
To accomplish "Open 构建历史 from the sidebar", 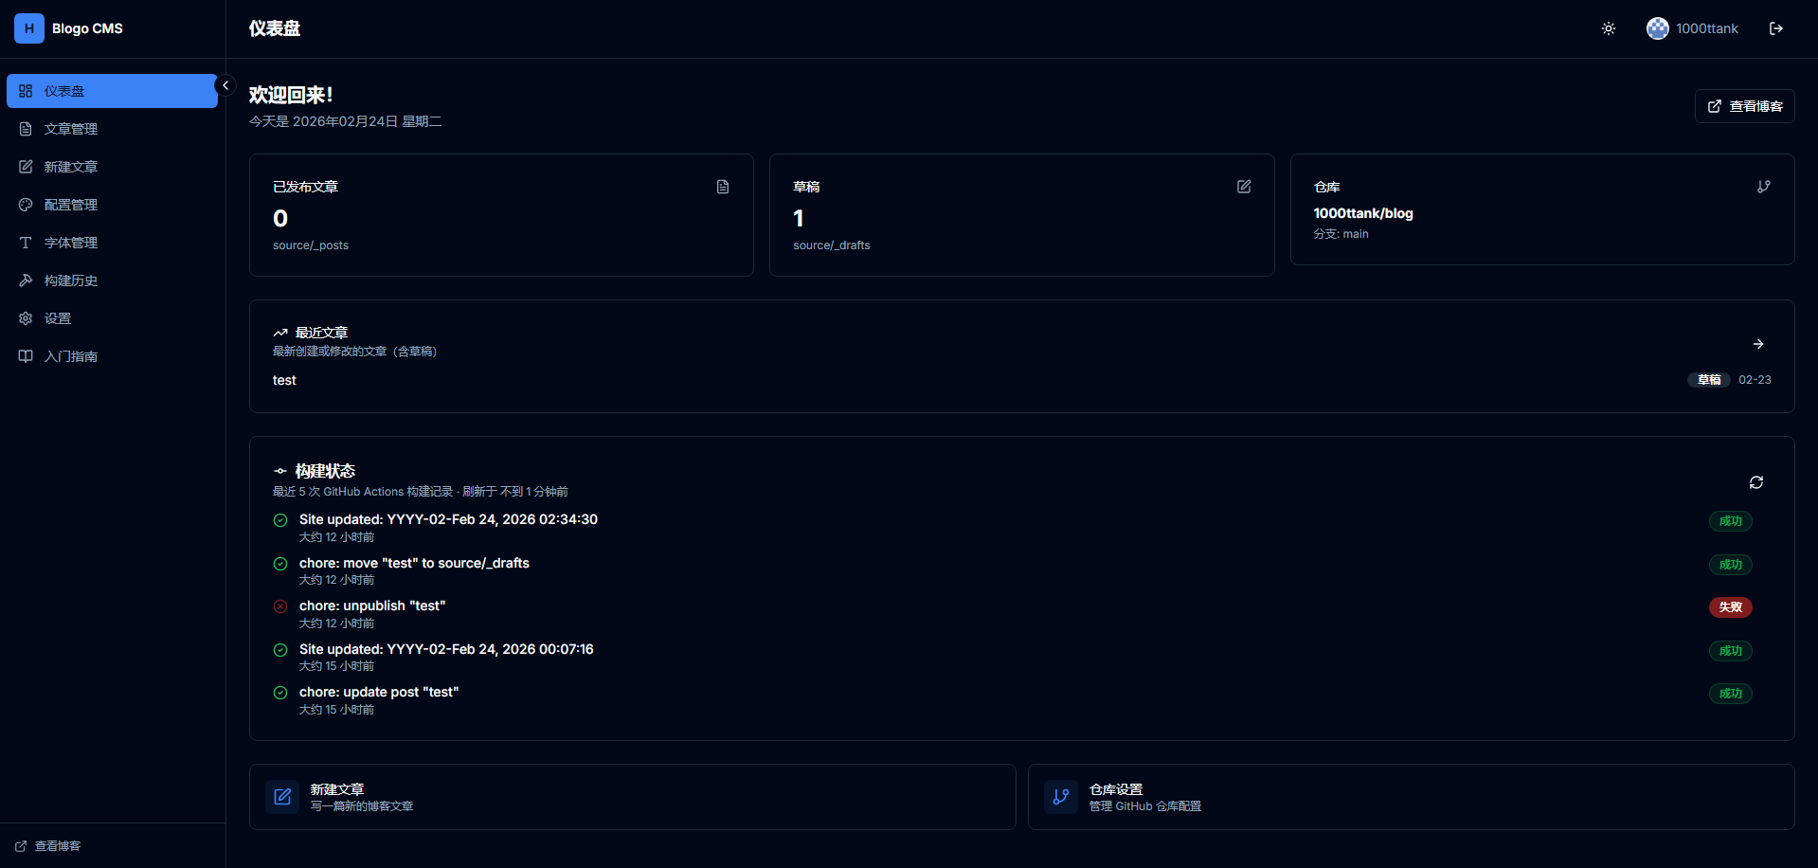I will [71, 280].
